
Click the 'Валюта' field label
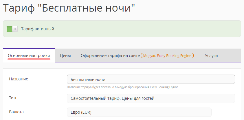point(16,112)
